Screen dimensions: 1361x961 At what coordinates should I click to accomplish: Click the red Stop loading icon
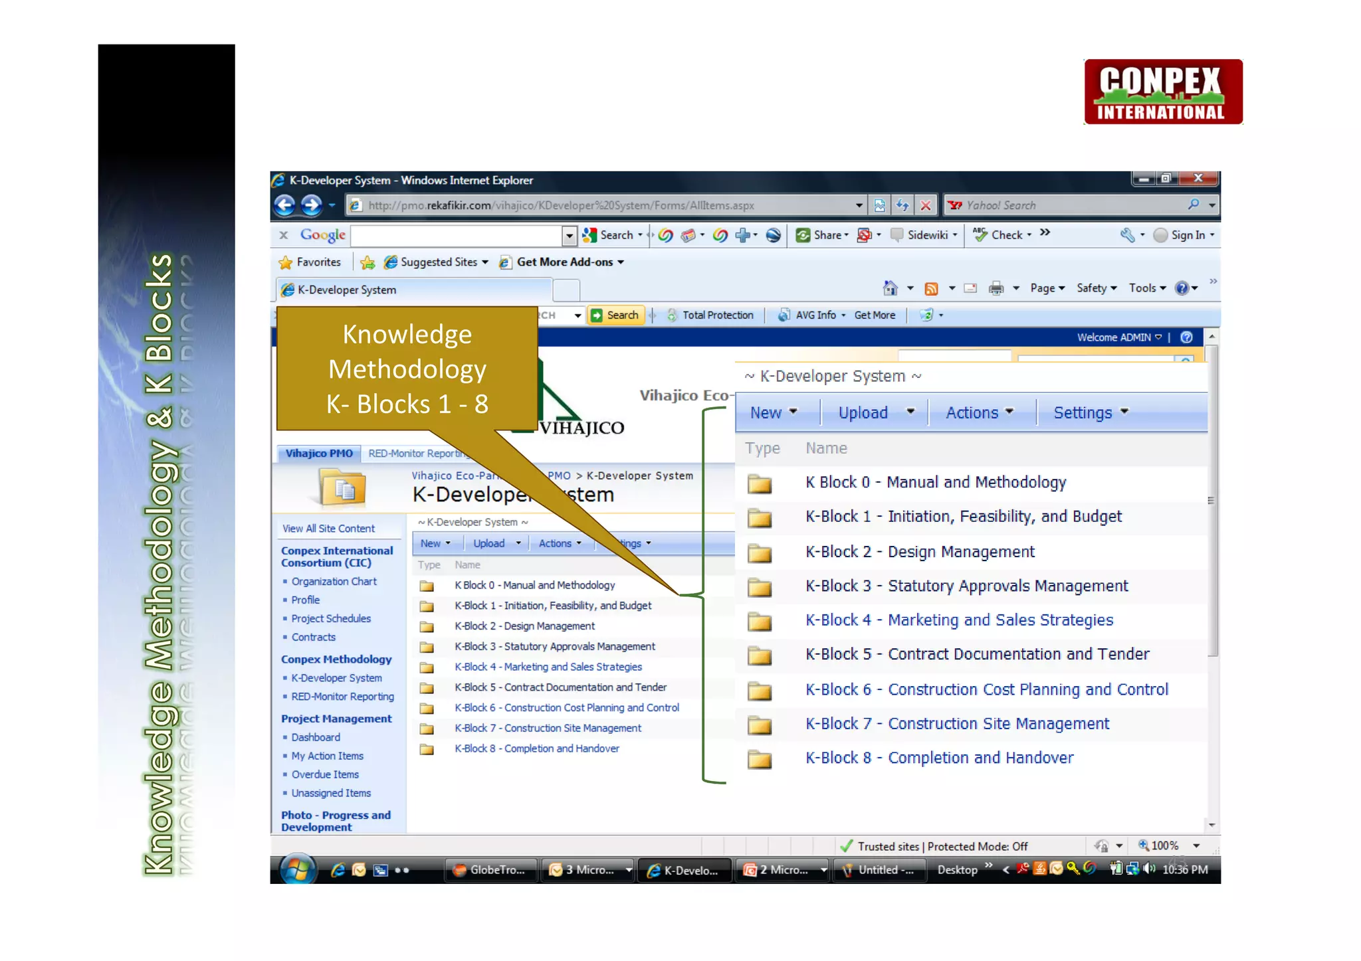pos(926,205)
